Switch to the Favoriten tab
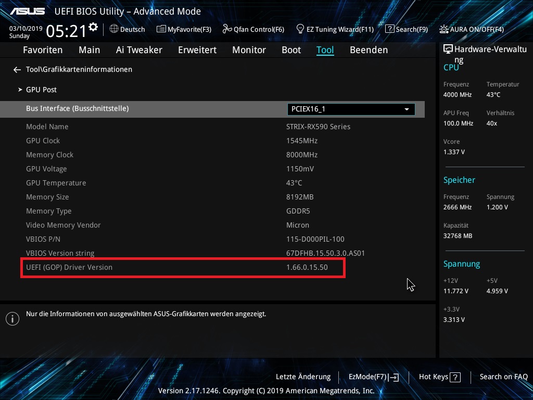The height and width of the screenshot is (400, 533). pos(43,50)
